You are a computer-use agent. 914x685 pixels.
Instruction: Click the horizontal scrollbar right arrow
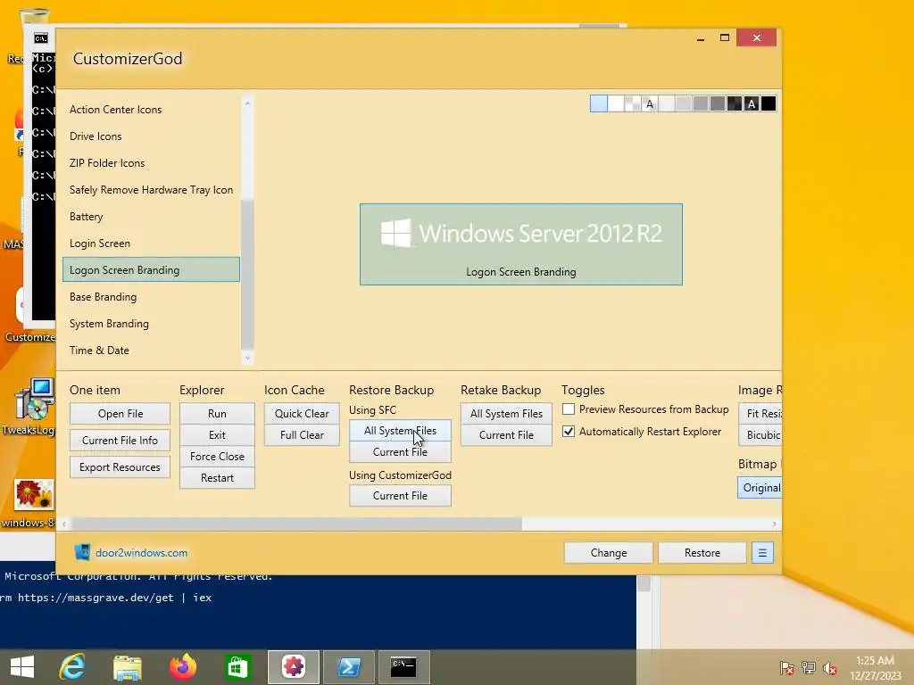click(x=774, y=524)
